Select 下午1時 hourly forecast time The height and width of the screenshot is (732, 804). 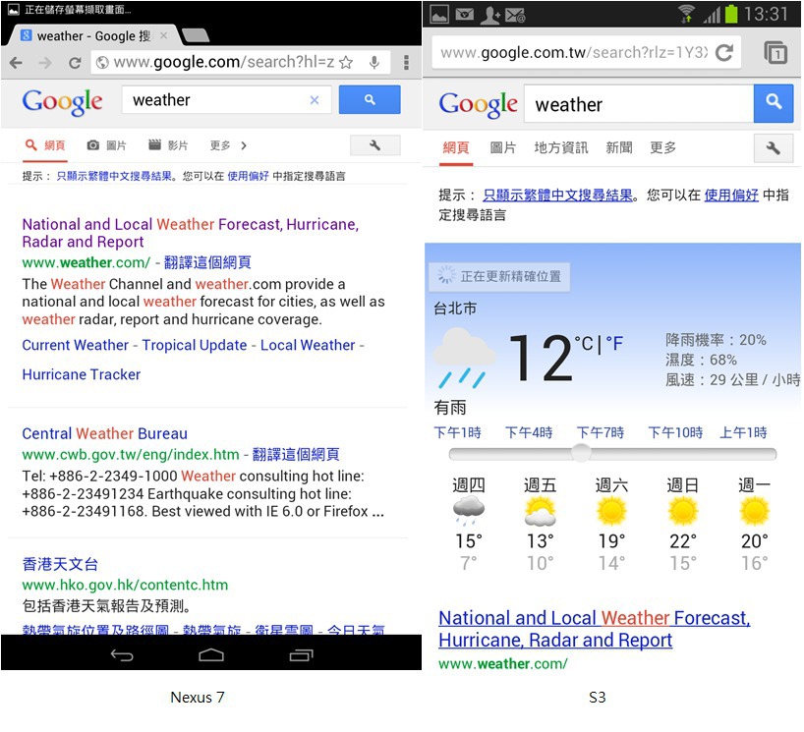[457, 432]
